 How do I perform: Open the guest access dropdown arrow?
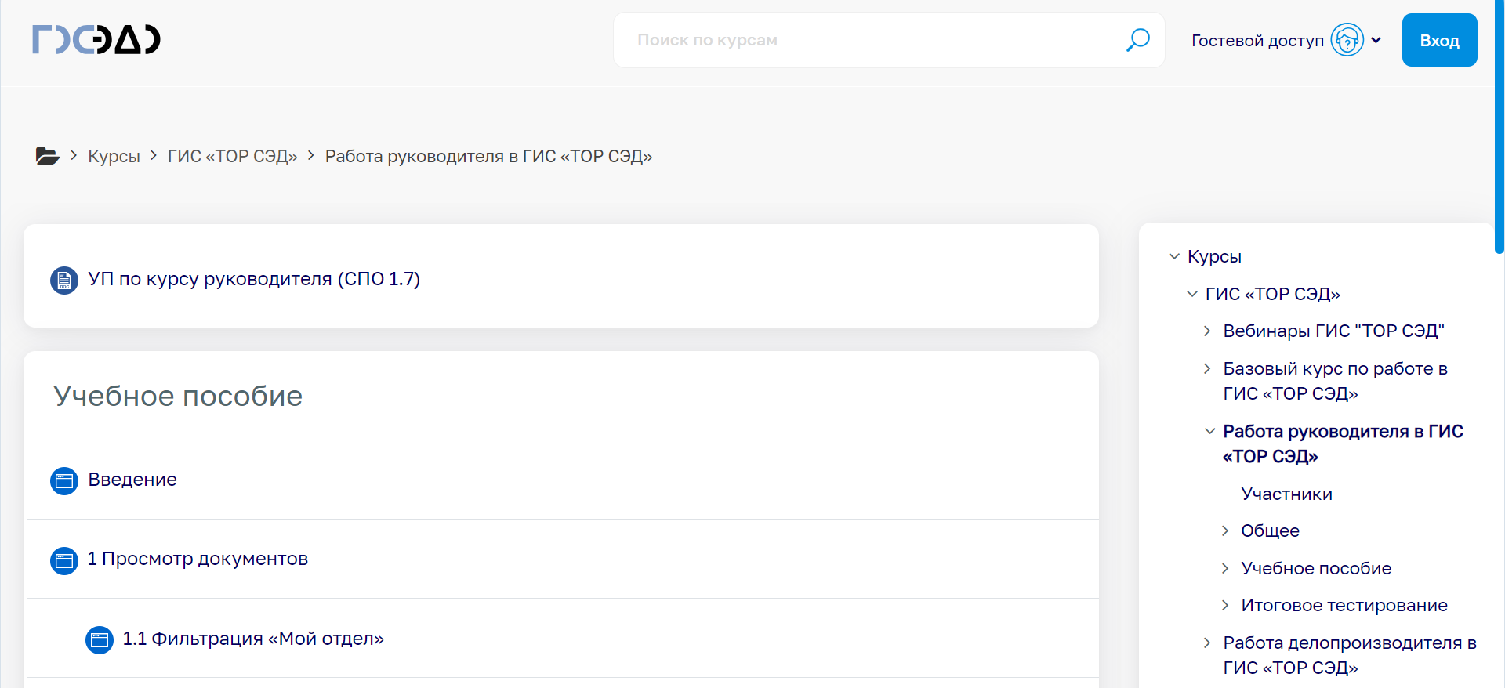[1376, 40]
